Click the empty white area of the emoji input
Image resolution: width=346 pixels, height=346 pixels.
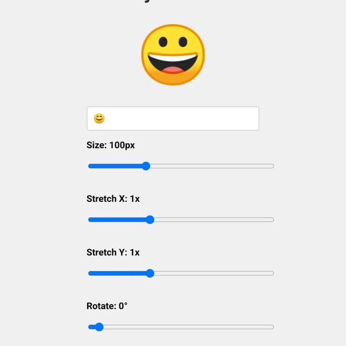pyautogui.click(x=181, y=118)
